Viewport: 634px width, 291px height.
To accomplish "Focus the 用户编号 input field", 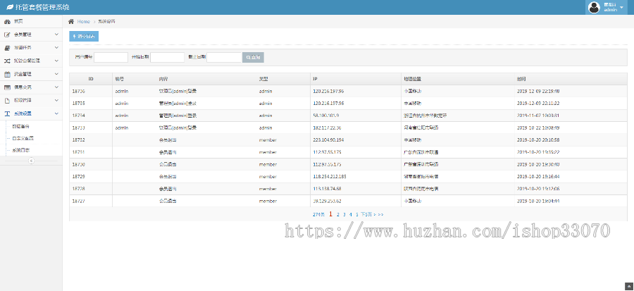I will point(111,57).
